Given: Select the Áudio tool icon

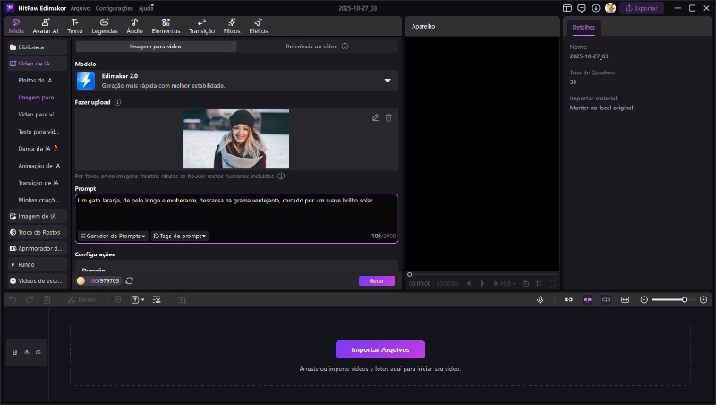Looking at the screenshot, I should point(134,24).
